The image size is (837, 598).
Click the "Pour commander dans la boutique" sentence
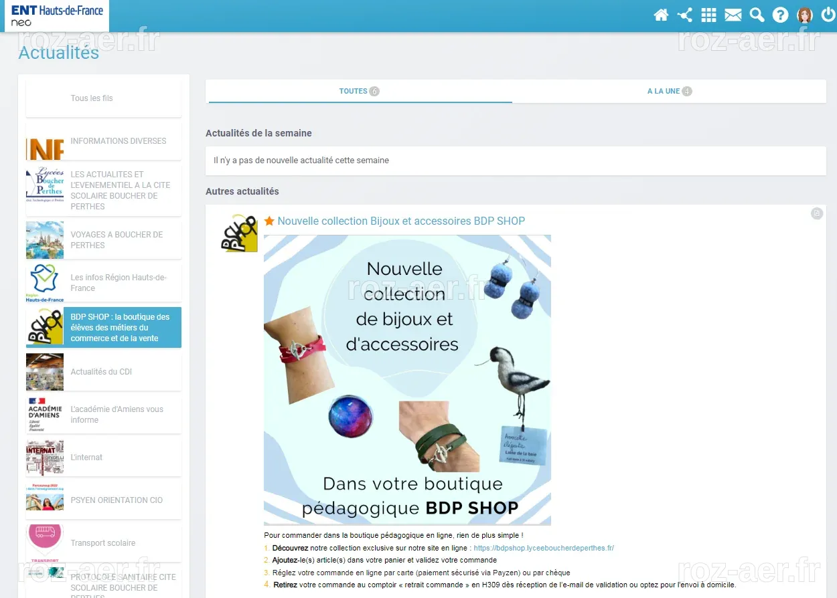(393, 535)
